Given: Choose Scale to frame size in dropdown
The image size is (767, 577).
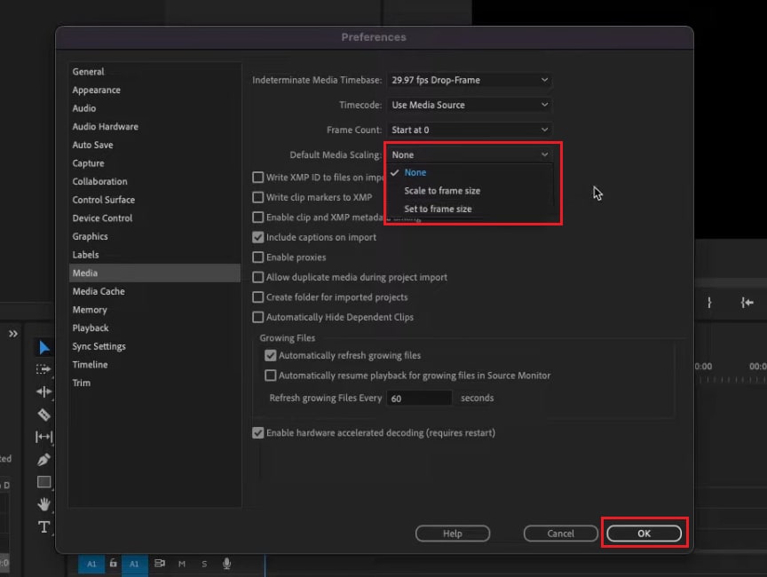Looking at the screenshot, I should [x=442, y=190].
